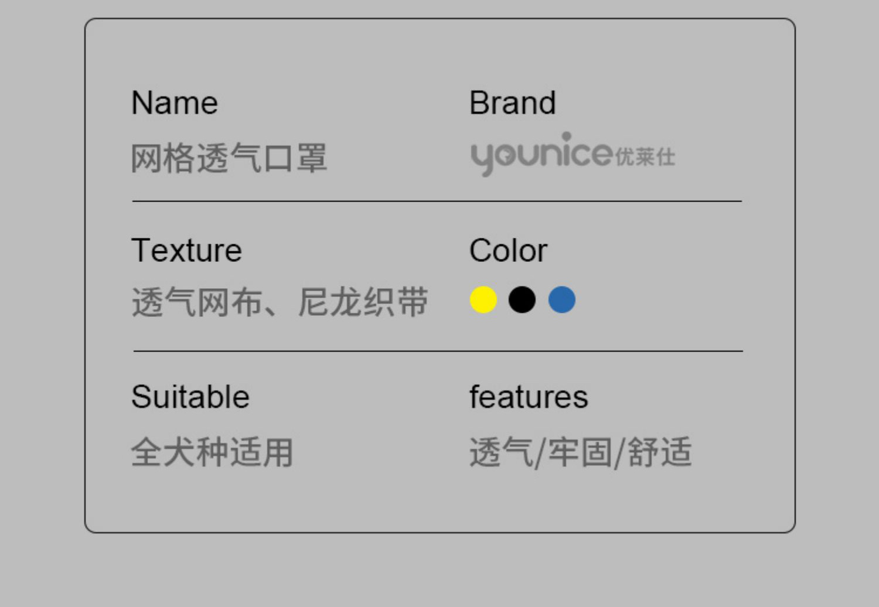Click the Name label
The image size is (879, 607).
pyautogui.click(x=175, y=103)
